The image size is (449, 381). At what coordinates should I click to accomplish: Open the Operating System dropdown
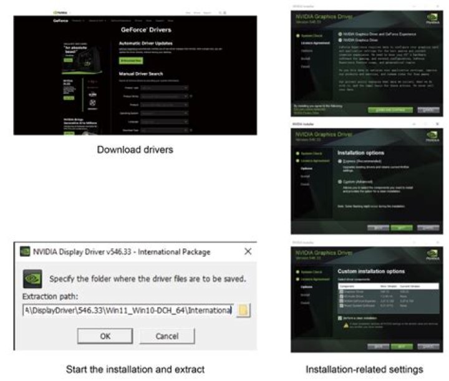[165, 113]
